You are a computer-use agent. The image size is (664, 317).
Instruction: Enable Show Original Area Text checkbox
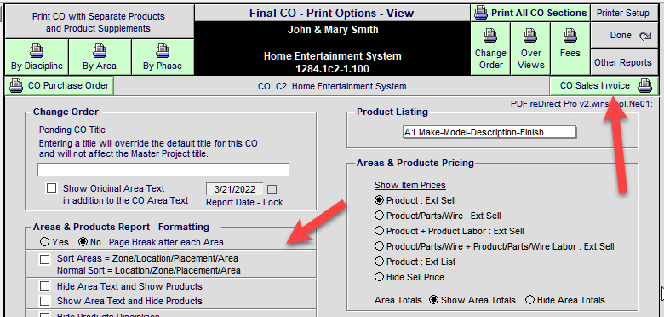tap(51, 187)
